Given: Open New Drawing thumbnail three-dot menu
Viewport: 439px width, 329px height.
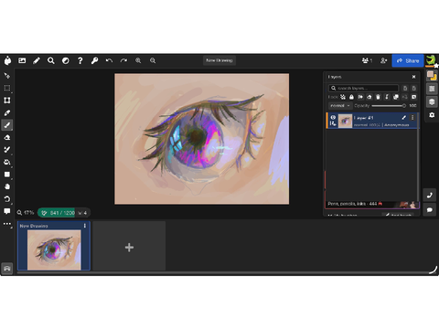Looking at the screenshot, I should click(x=85, y=226).
